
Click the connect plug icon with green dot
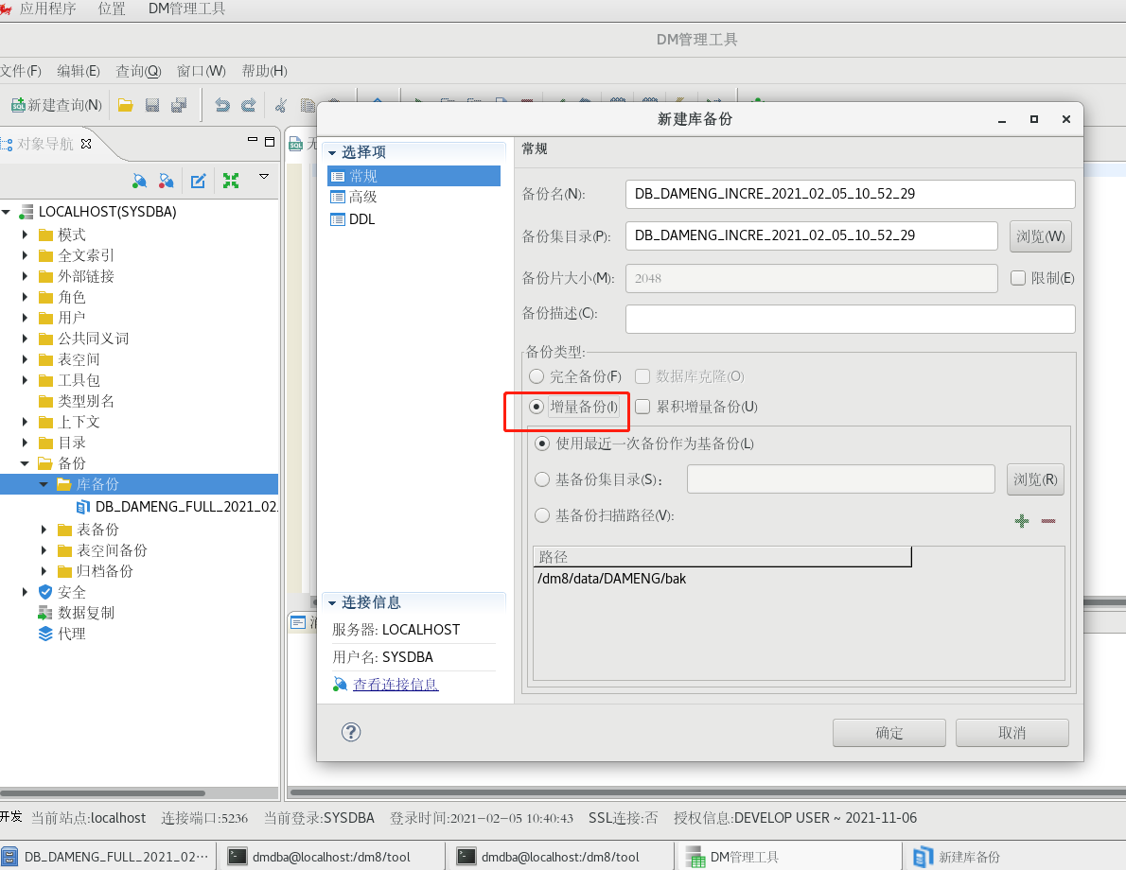tap(139, 181)
